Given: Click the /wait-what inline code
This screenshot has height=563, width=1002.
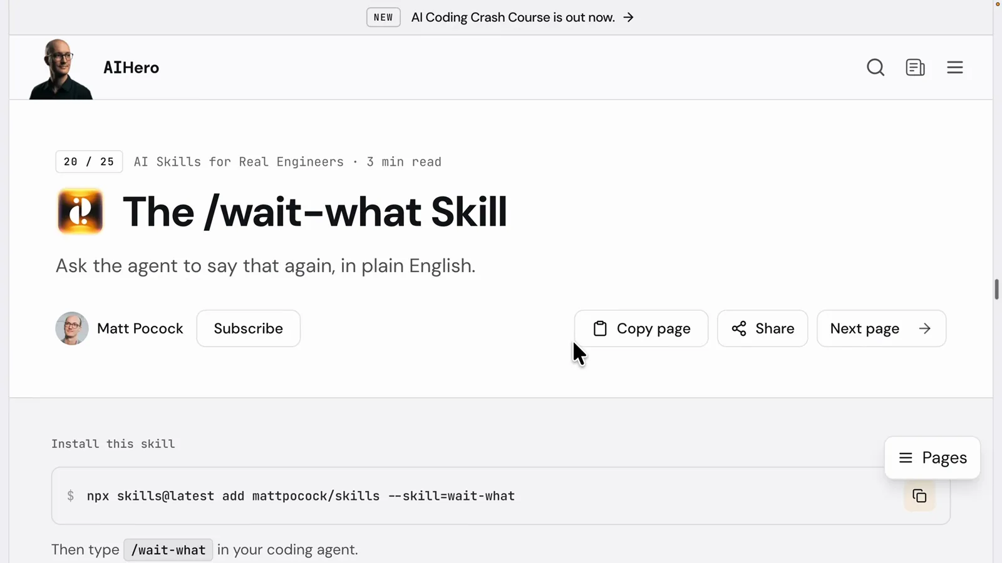Looking at the screenshot, I should [168, 550].
